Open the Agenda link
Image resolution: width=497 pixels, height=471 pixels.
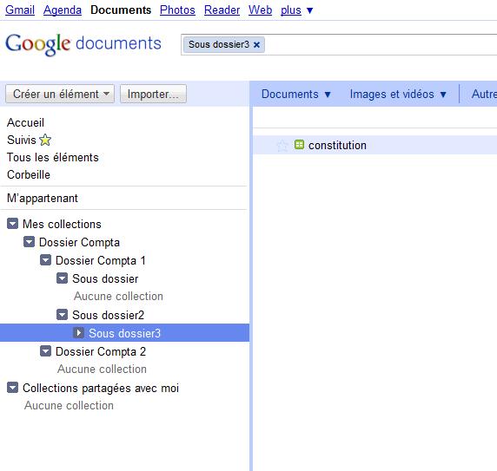[x=63, y=10]
